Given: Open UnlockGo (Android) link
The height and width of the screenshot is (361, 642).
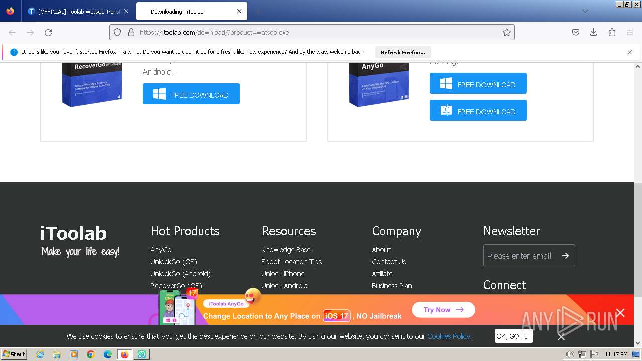Looking at the screenshot, I should point(181,274).
